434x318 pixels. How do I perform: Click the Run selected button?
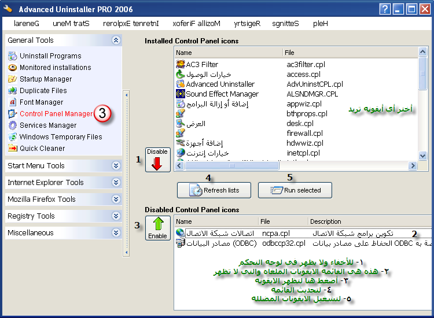coord(295,190)
